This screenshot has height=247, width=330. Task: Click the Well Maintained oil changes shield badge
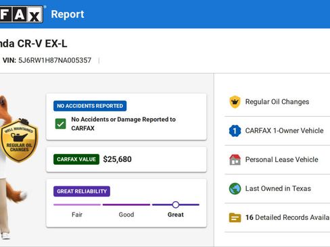click(19, 140)
